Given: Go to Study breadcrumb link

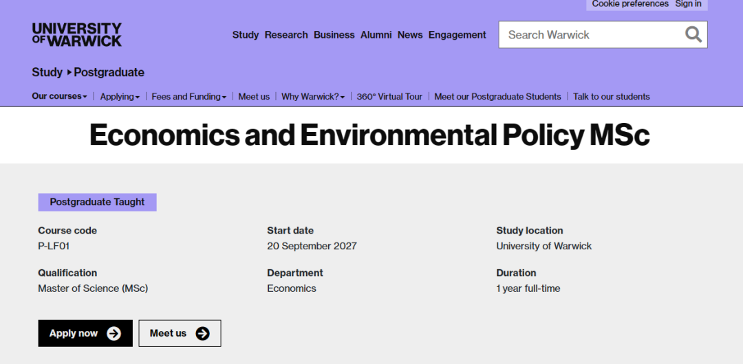Looking at the screenshot, I should (x=47, y=72).
